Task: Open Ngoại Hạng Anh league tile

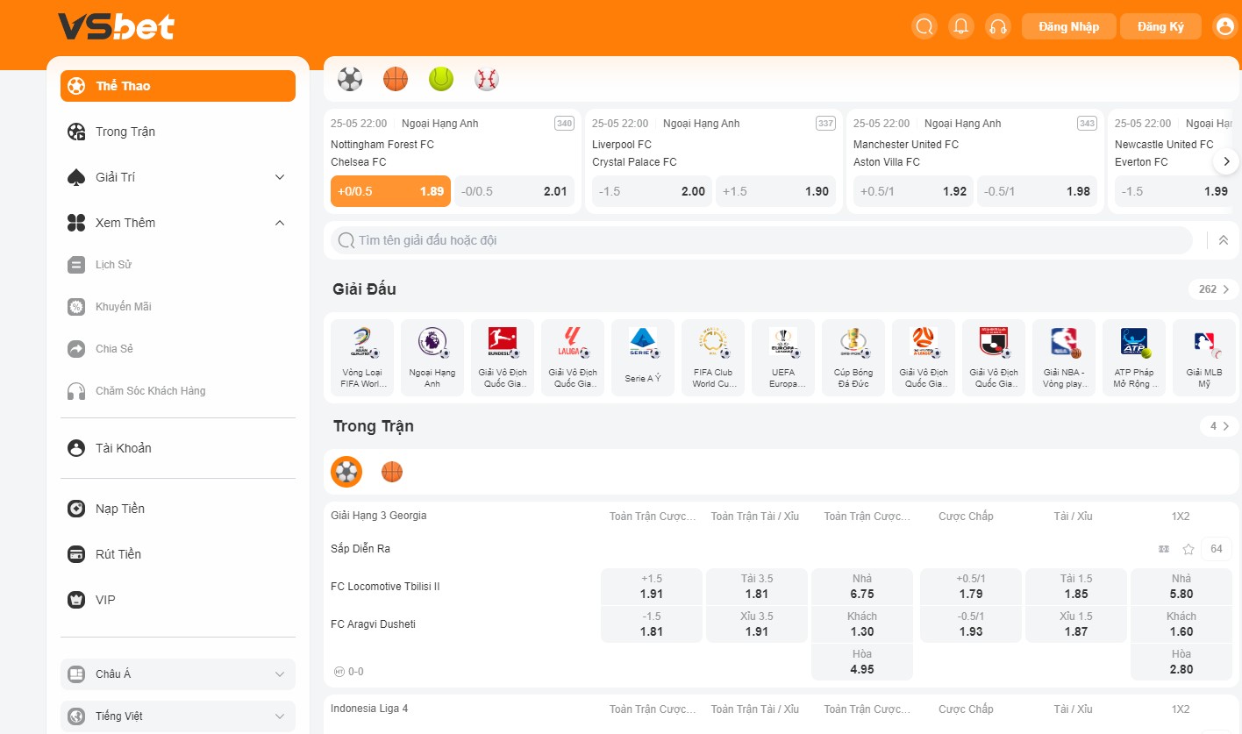Action: 432,358
